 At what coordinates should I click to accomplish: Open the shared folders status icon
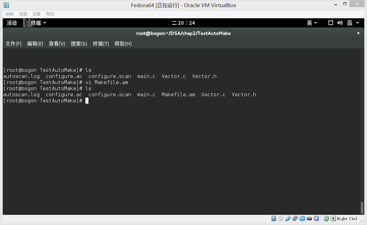pyautogui.click(x=302, y=219)
